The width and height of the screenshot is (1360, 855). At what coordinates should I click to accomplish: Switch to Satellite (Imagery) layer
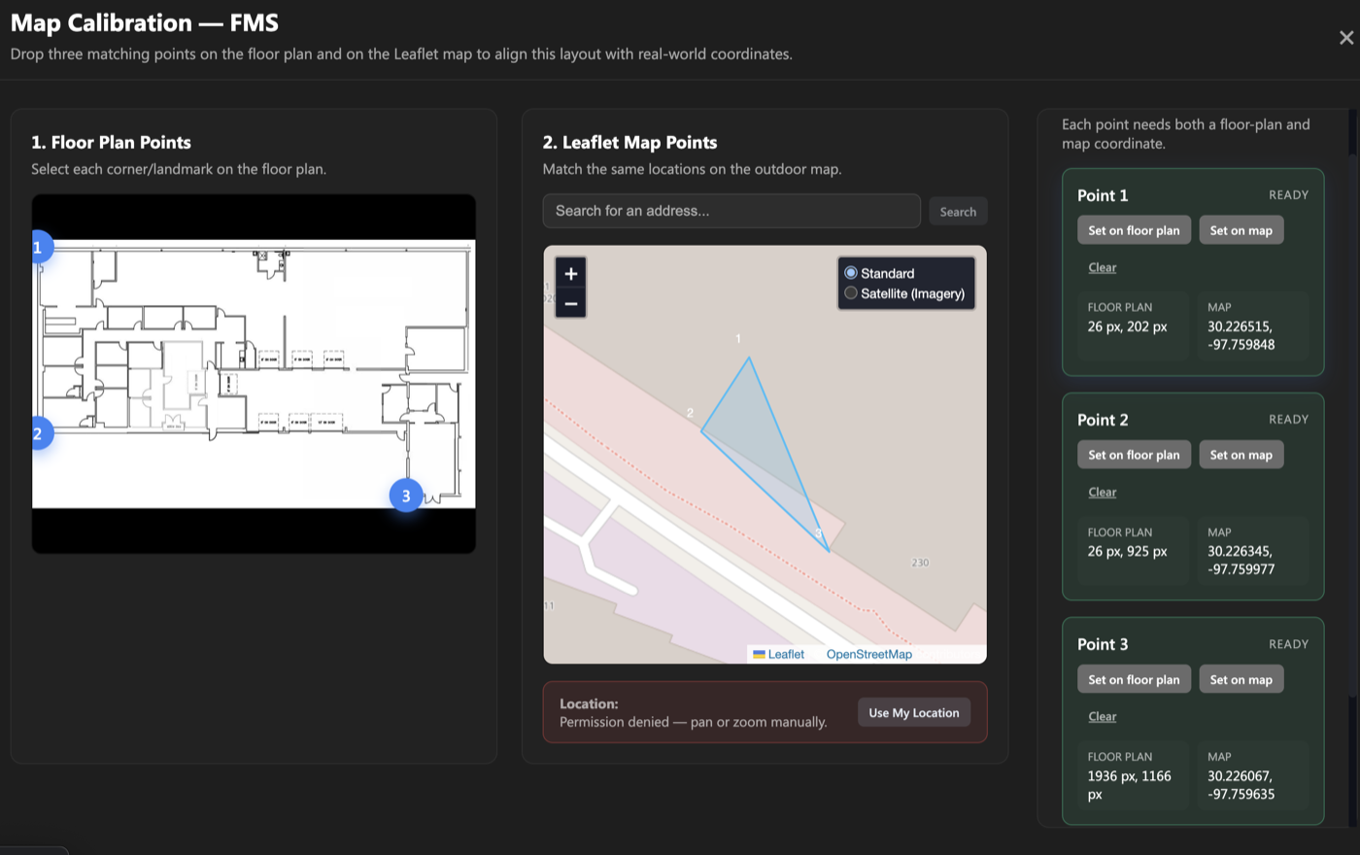pos(852,292)
